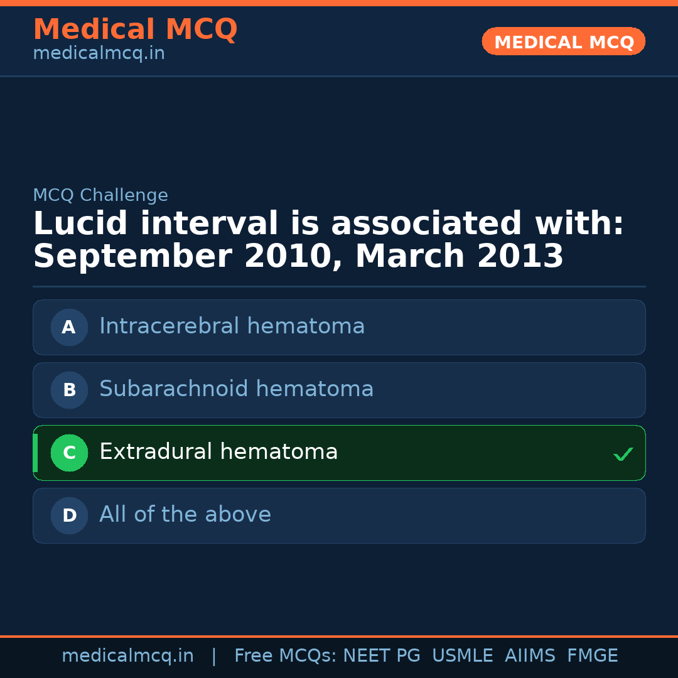Click the Free MCQs text in the footer
Viewport: 678px width, 678px height.
[285, 656]
